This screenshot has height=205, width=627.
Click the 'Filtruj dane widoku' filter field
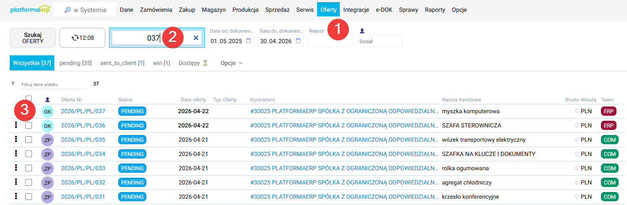click(53, 84)
